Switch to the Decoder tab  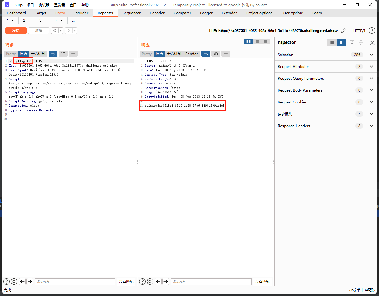click(157, 13)
